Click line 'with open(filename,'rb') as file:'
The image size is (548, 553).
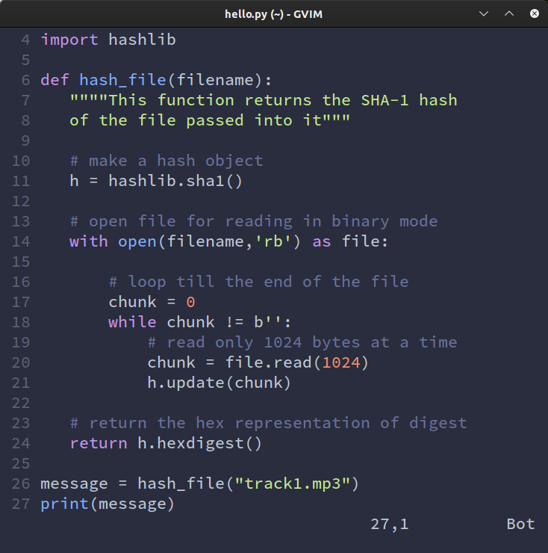229,241
